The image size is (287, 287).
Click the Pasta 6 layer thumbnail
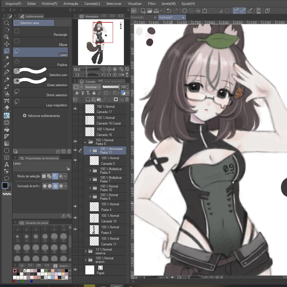pos(94,230)
